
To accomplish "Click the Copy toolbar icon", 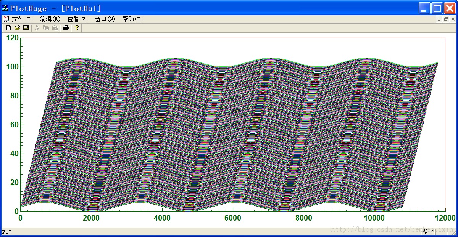I will coord(46,28).
